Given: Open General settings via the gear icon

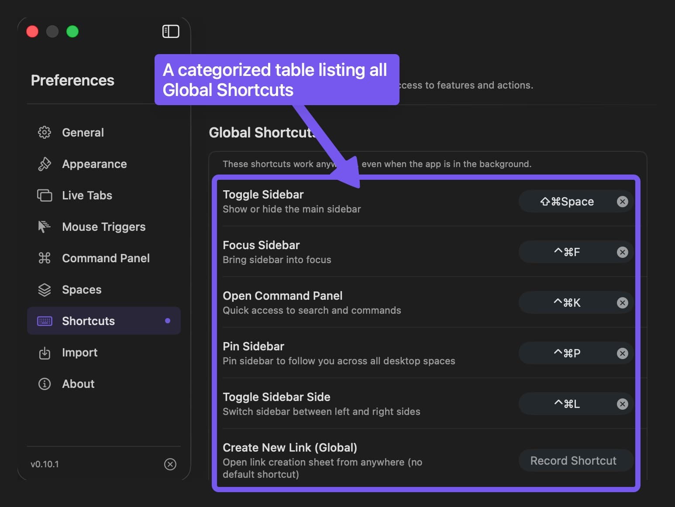Looking at the screenshot, I should [x=44, y=132].
